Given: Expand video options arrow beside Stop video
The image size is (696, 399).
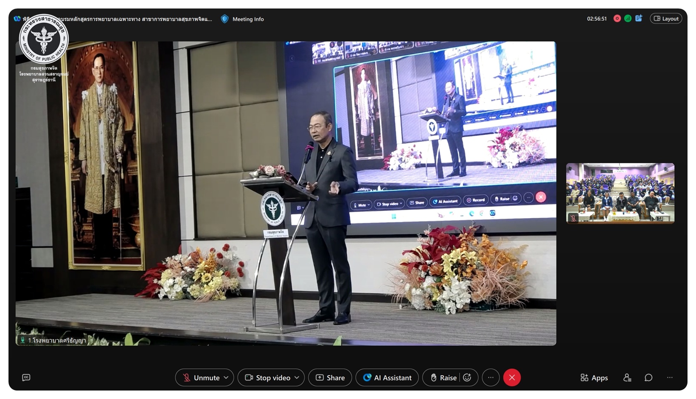Looking at the screenshot, I should tap(297, 377).
